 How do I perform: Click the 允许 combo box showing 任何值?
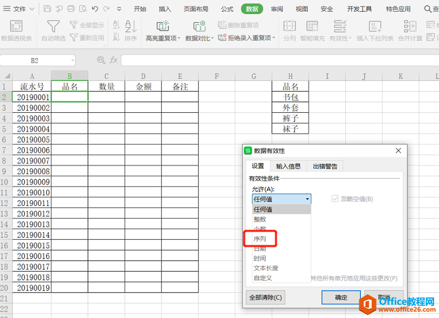pyautogui.click(x=281, y=199)
